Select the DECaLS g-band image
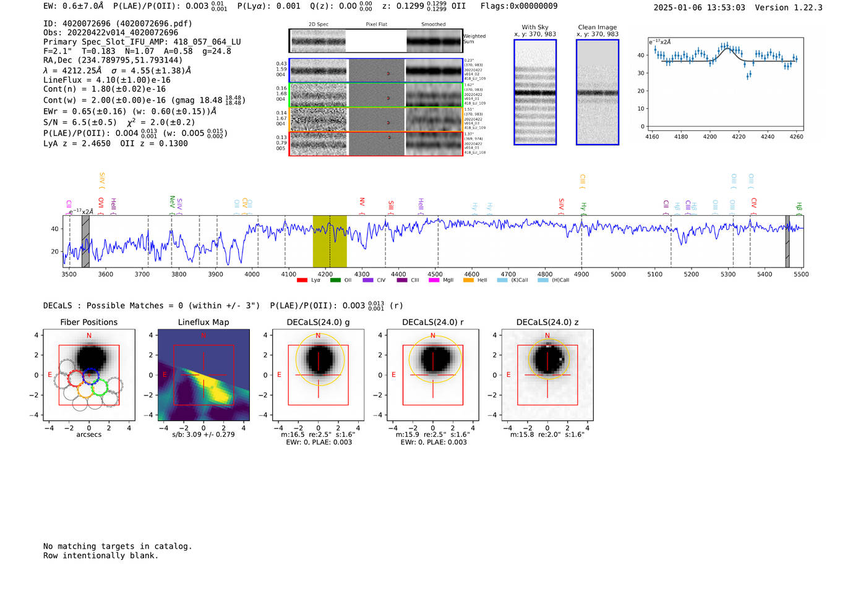866x589 pixels. (x=319, y=375)
